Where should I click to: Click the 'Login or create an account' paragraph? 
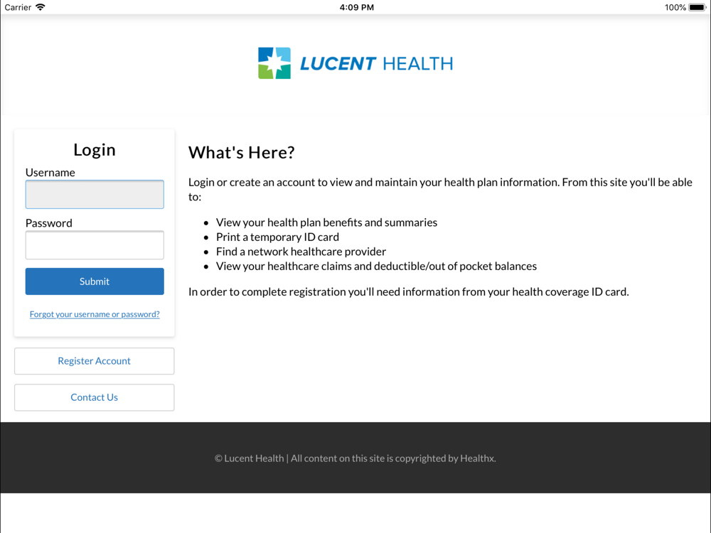point(440,190)
